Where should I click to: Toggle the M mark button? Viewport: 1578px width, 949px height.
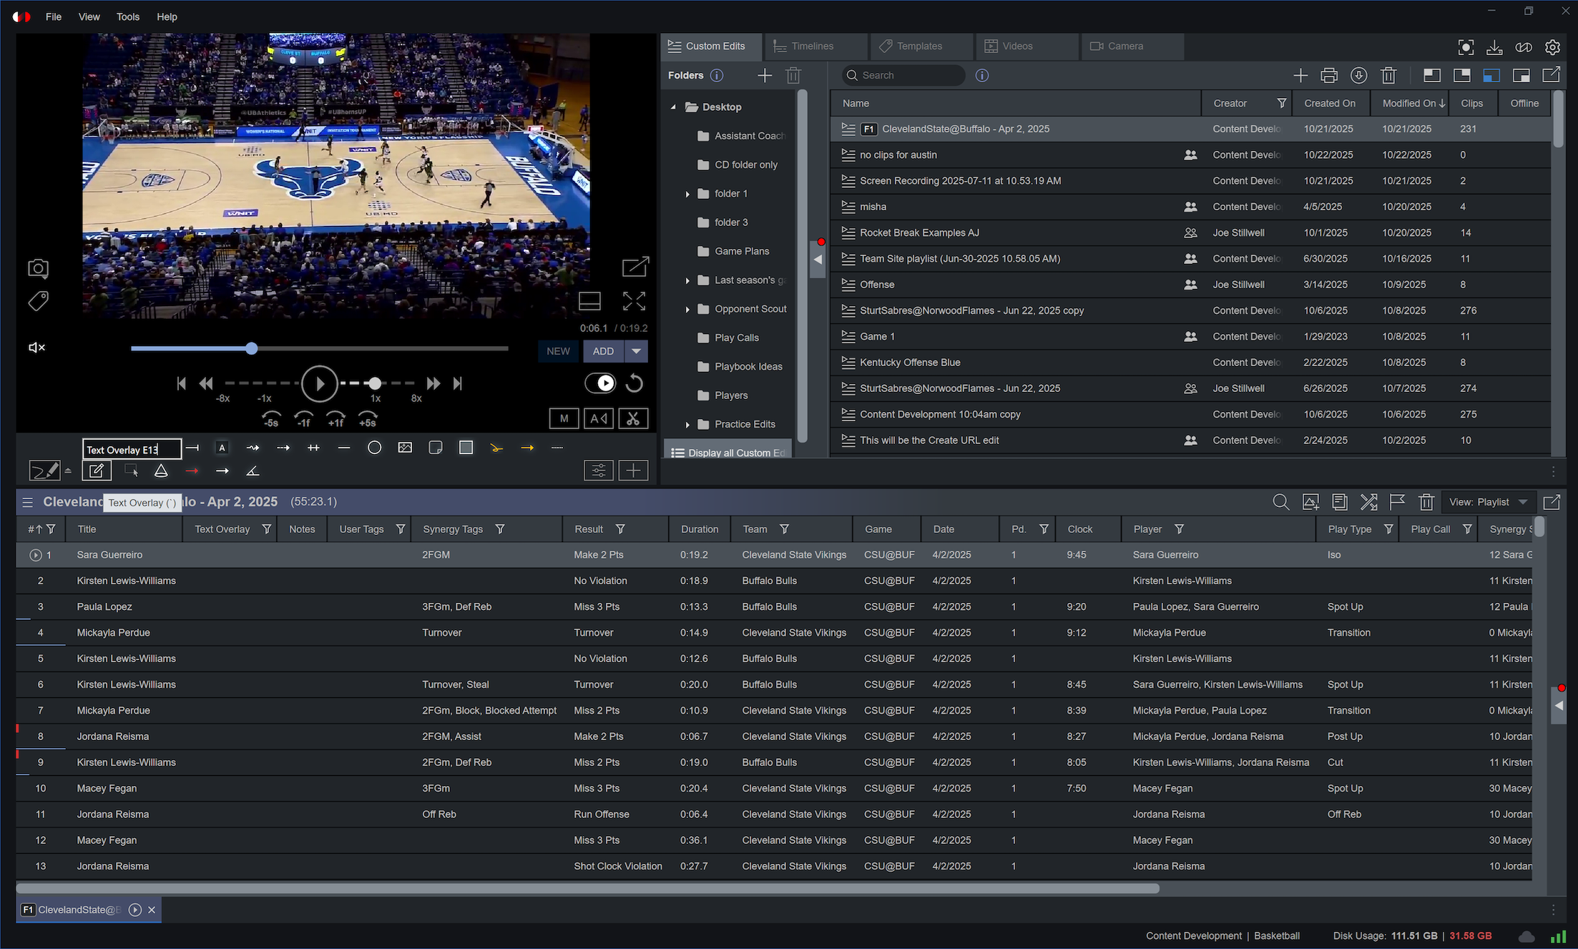pyautogui.click(x=564, y=419)
